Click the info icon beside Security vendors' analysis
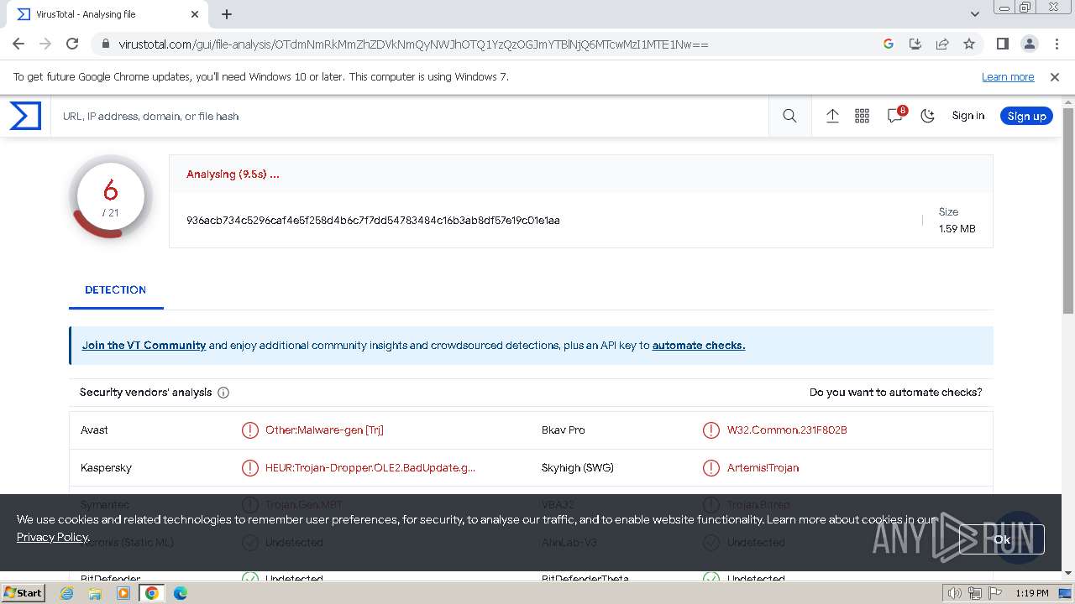This screenshot has width=1075, height=604. pyautogui.click(x=223, y=393)
